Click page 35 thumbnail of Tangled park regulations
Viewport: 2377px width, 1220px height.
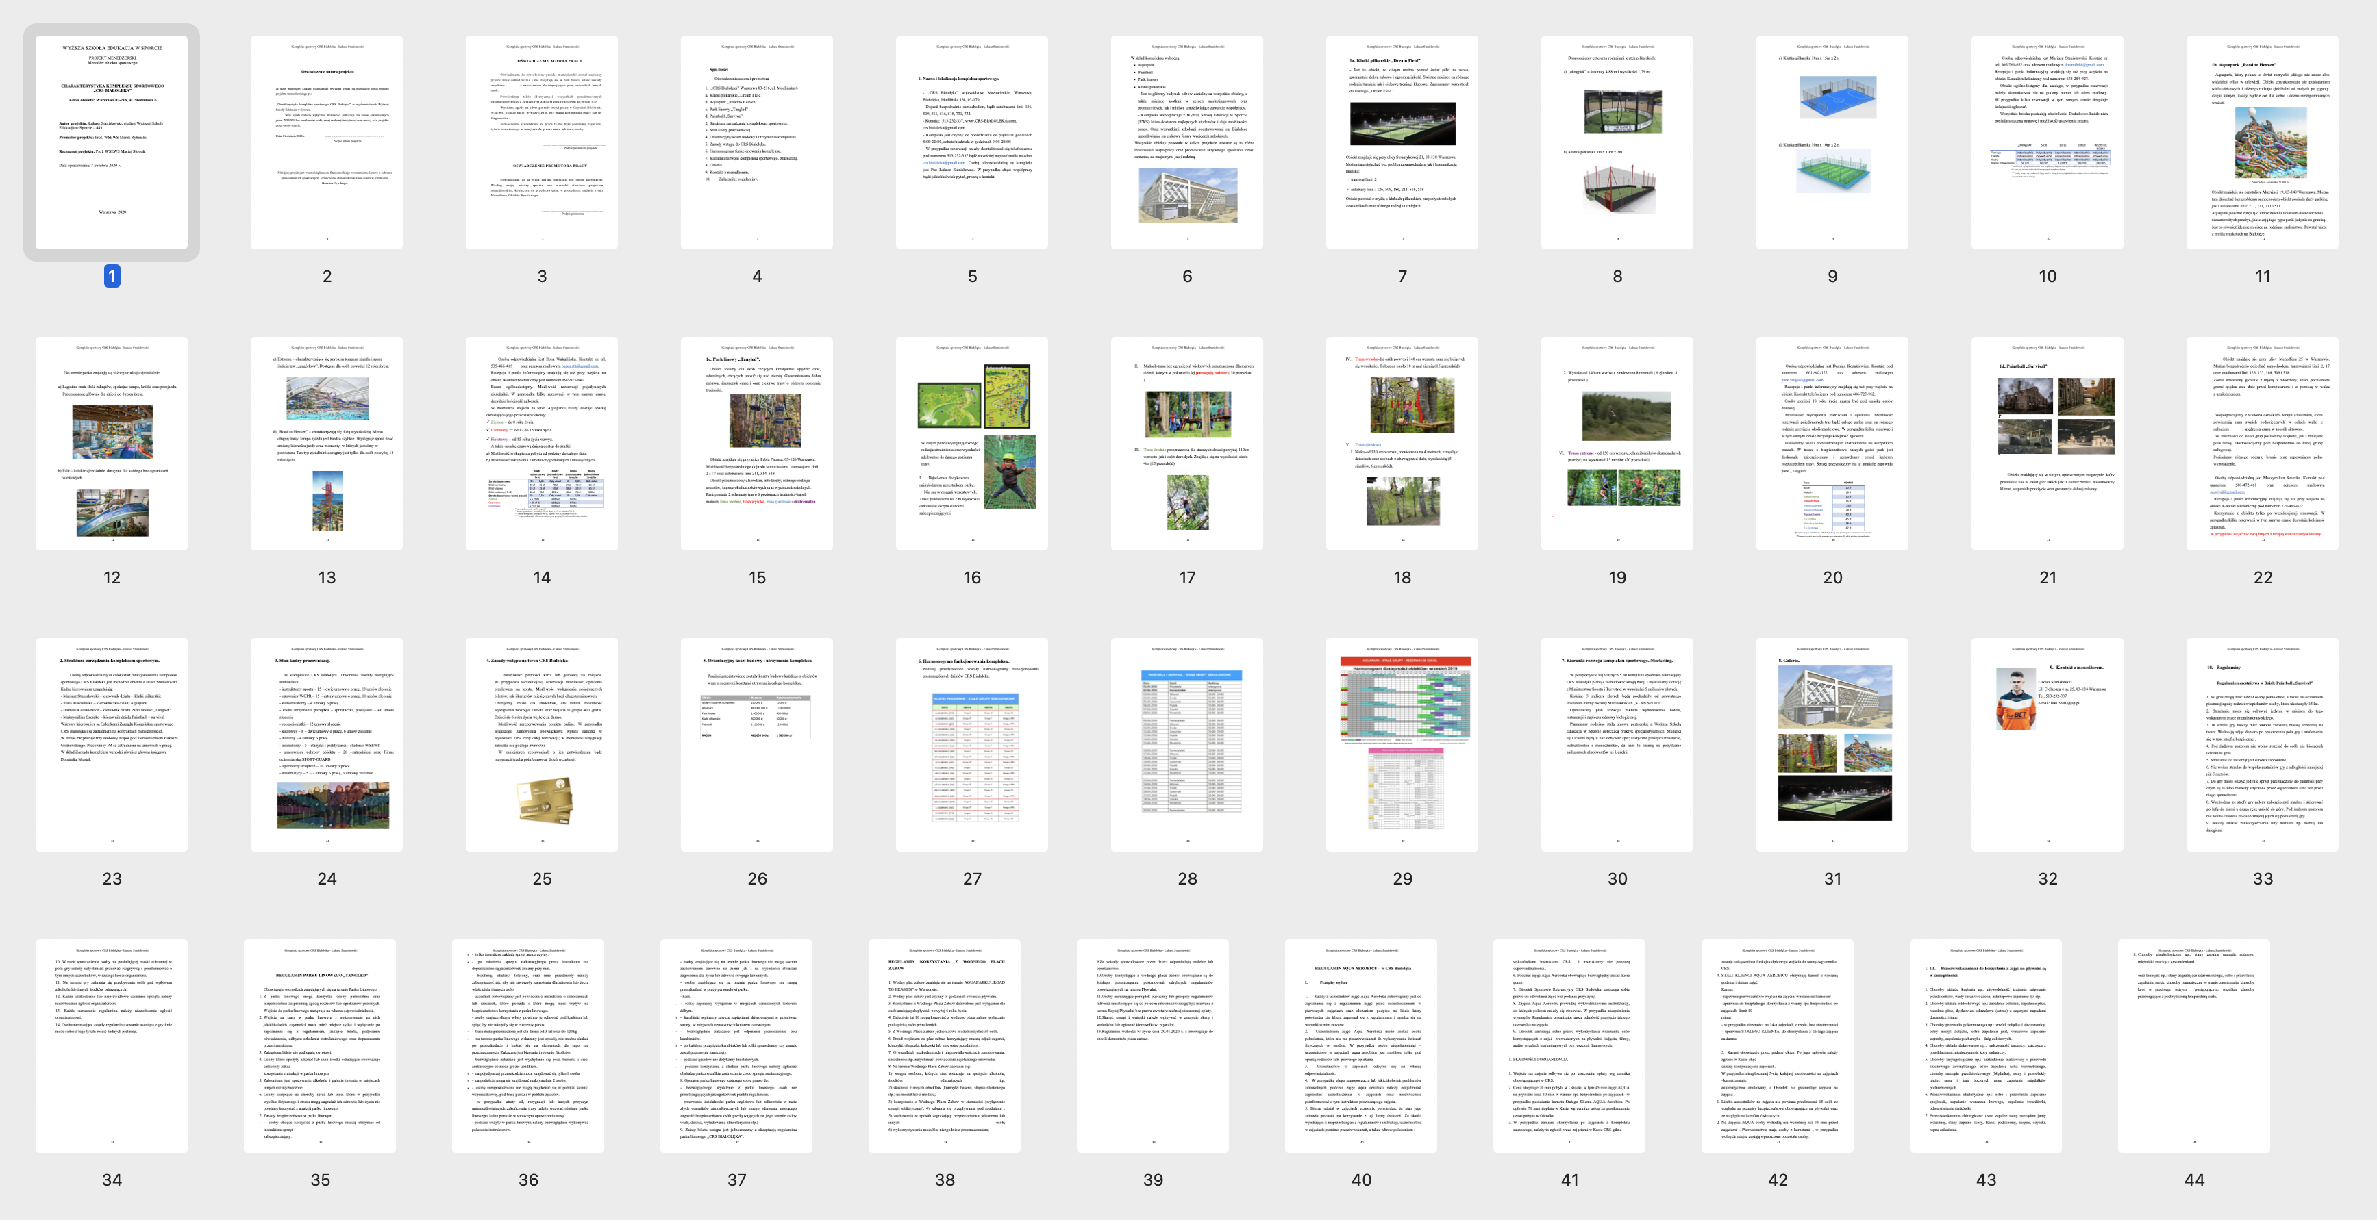click(x=319, y=1045)
